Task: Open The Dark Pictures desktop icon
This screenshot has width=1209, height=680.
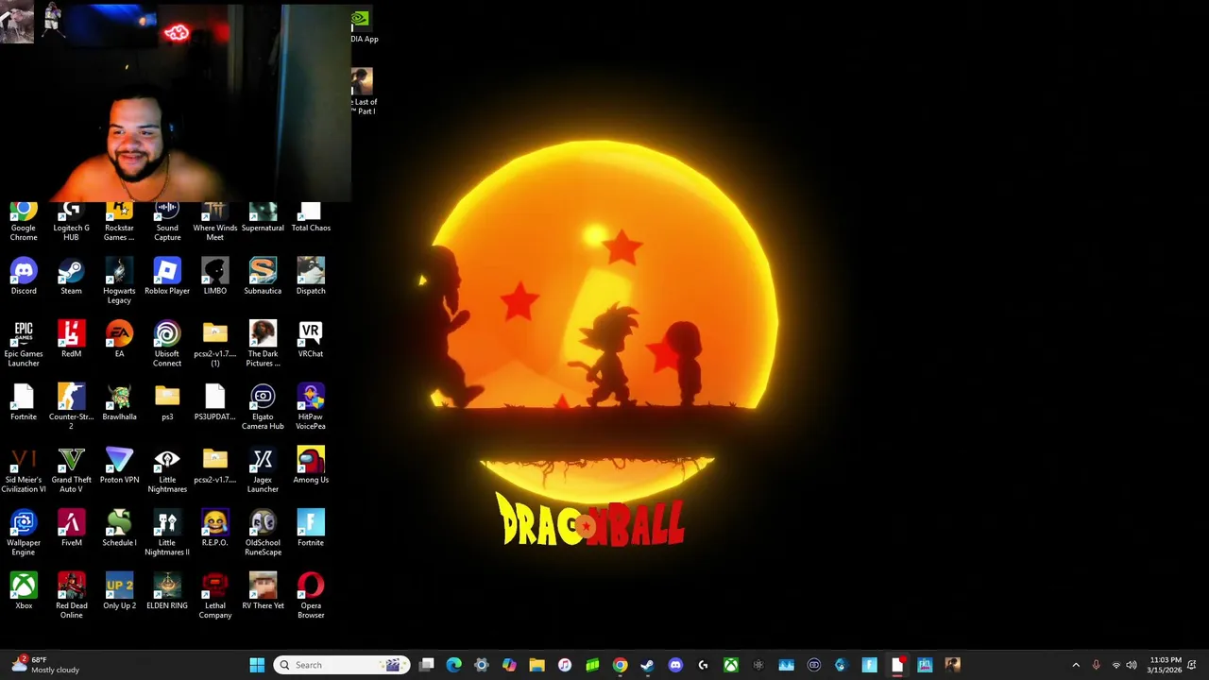Action: [x=263, y=344]
